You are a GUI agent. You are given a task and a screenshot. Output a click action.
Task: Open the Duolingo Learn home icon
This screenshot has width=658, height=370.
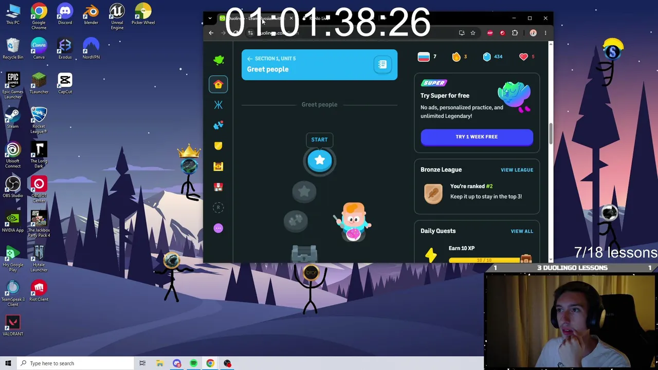click(x=218, y=84)
